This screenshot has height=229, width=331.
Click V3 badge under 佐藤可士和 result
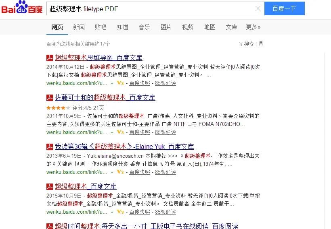[x=120, y=132]
